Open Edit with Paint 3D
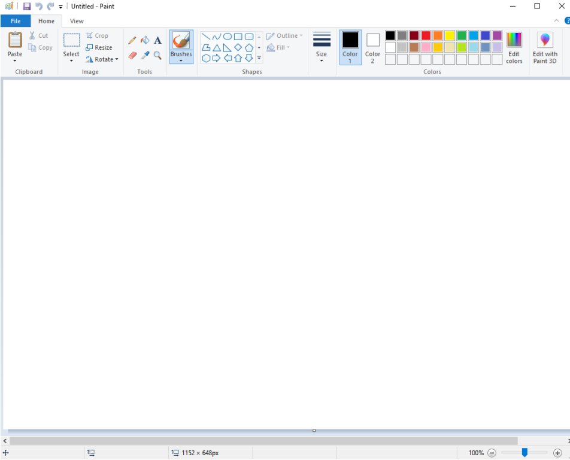This screenshot has width=570, height=460. point(545,47)
